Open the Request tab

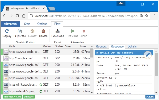tap(101, 47)
